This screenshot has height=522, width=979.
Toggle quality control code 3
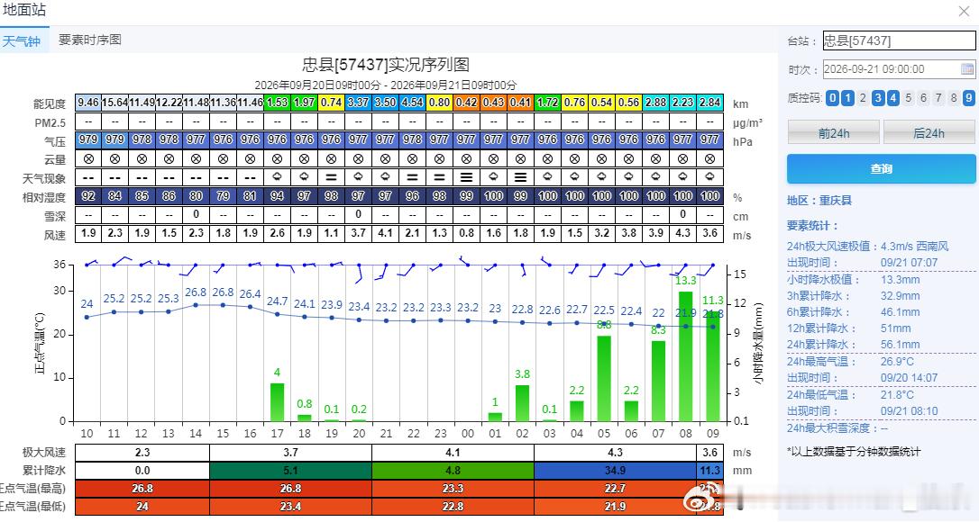pos(878,98)
